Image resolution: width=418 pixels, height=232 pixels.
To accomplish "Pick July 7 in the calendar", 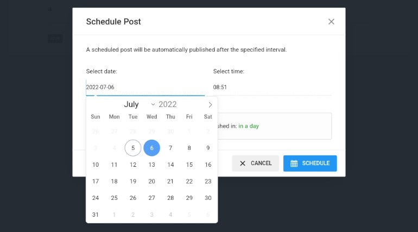I will pyautogui.click(x=170, y=148).
